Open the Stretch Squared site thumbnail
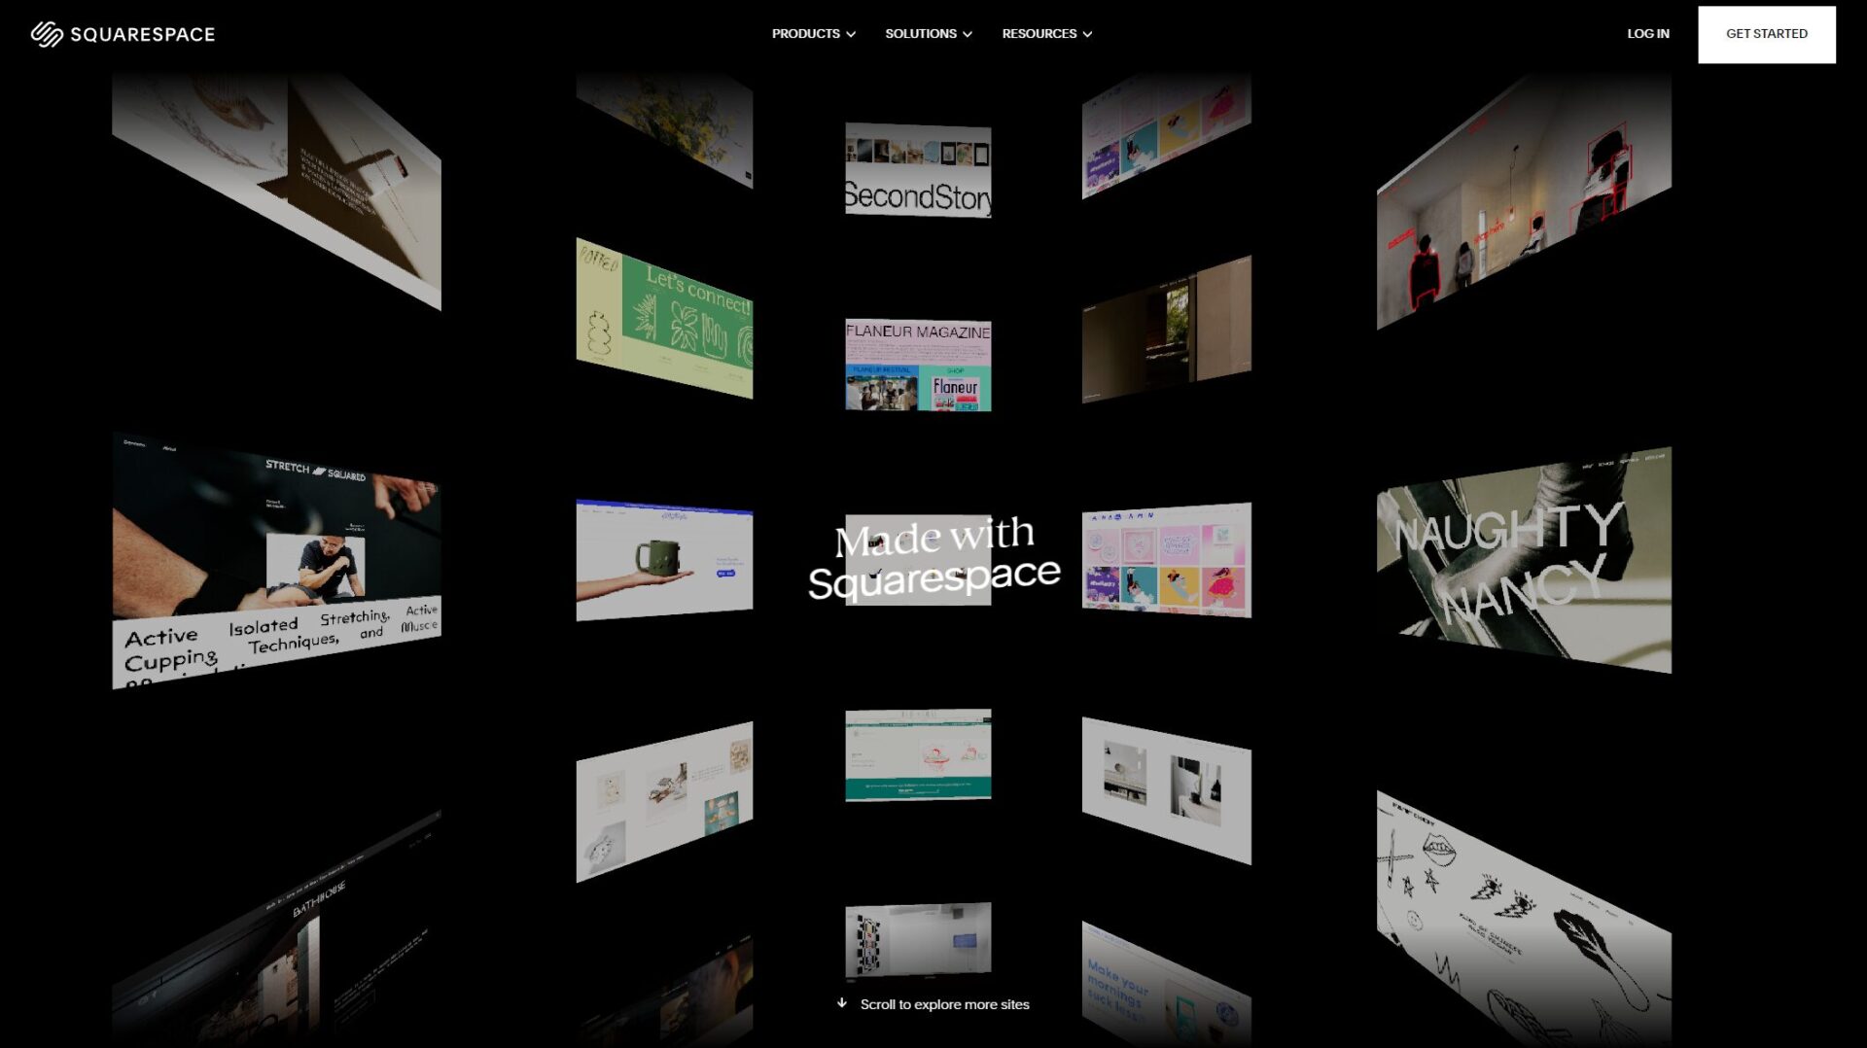The width and height of the screenshot is (1867, 1048). click(x=277, y=559)
